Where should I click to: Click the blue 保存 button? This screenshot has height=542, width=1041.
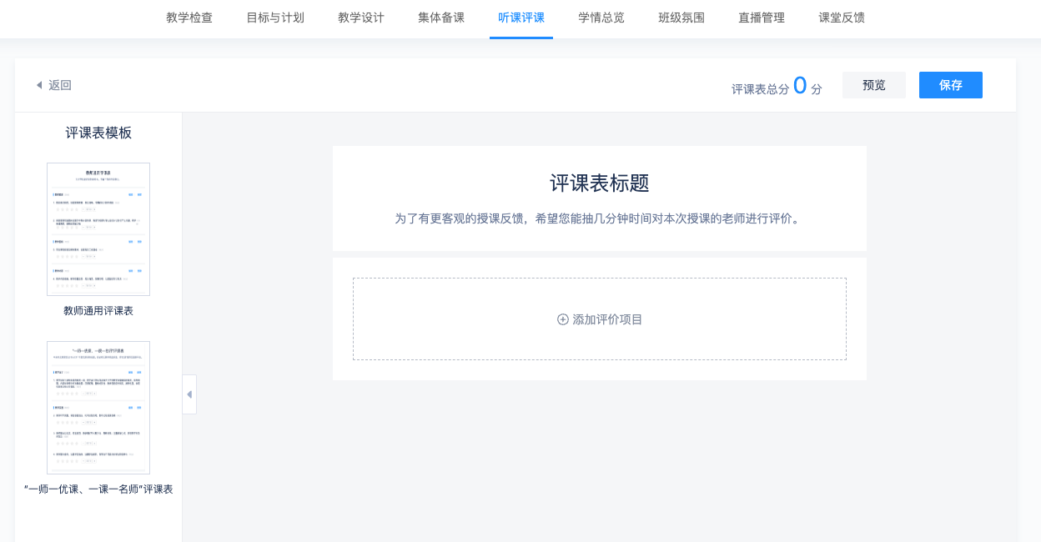pyautogui.click(x=950, y=85)
